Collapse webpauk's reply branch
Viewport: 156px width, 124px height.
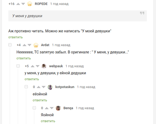click(x=18, y=66)
